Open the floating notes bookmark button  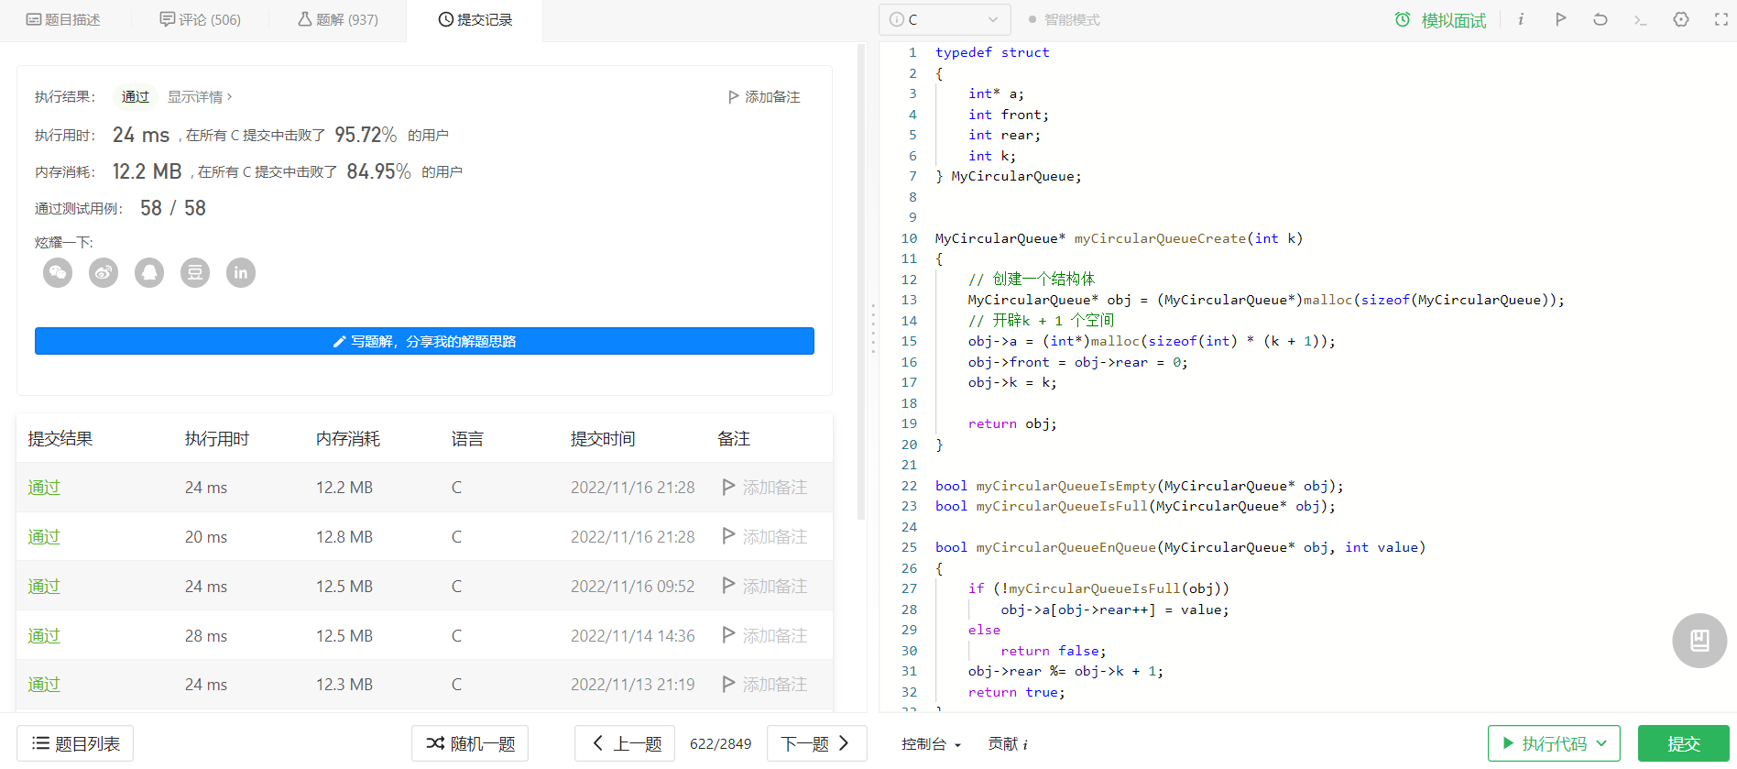click(x=1699, y=640)
